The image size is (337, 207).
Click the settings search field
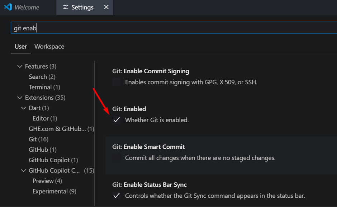click(174, 28)
